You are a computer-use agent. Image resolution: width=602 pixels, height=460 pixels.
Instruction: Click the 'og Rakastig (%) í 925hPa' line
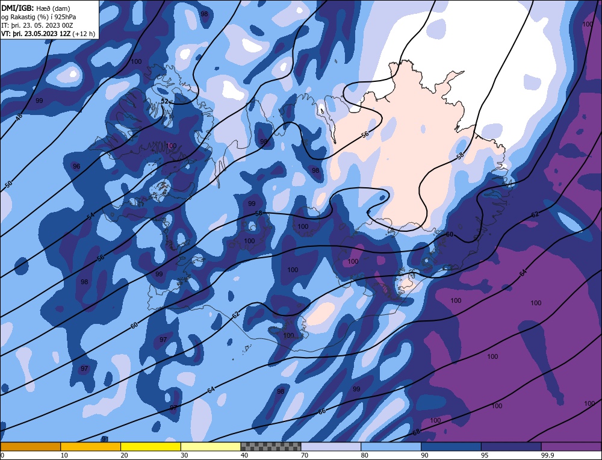click(x=39, y=16)
